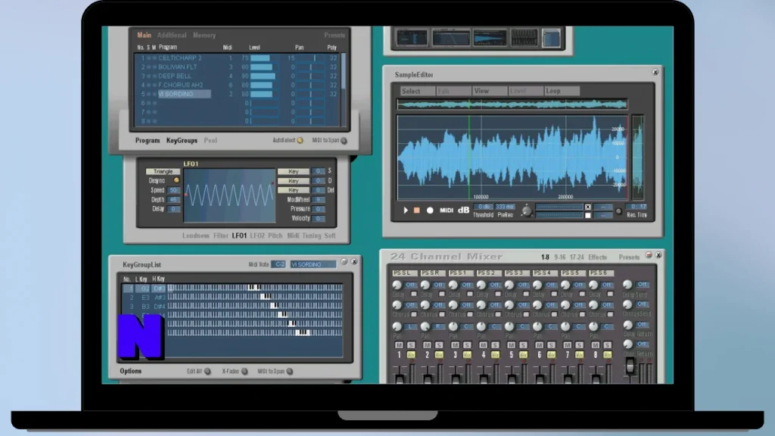Open the VI SORDINO dropdown in KeyGroupList

(x=313, y=264)
